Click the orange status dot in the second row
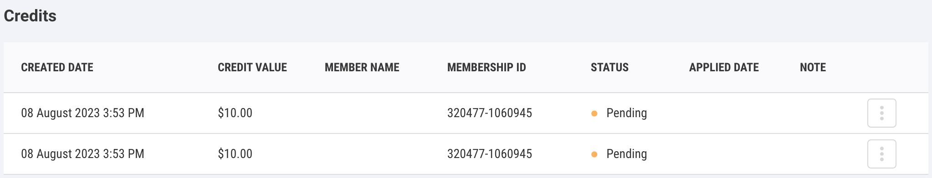This screenshot has height=178, width=932. [x=594, y=154]
